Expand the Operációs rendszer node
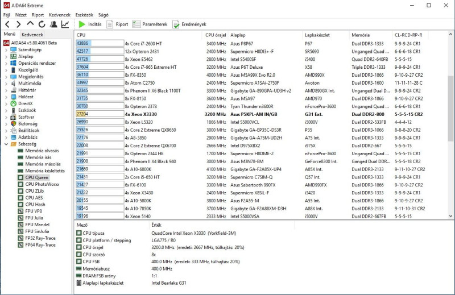The image size is (455, 295). point(6,63)
